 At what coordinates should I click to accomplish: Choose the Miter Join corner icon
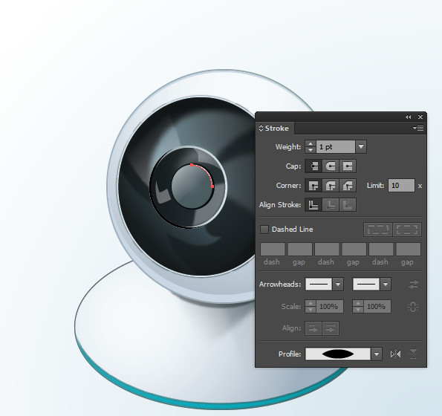[313, 186]
